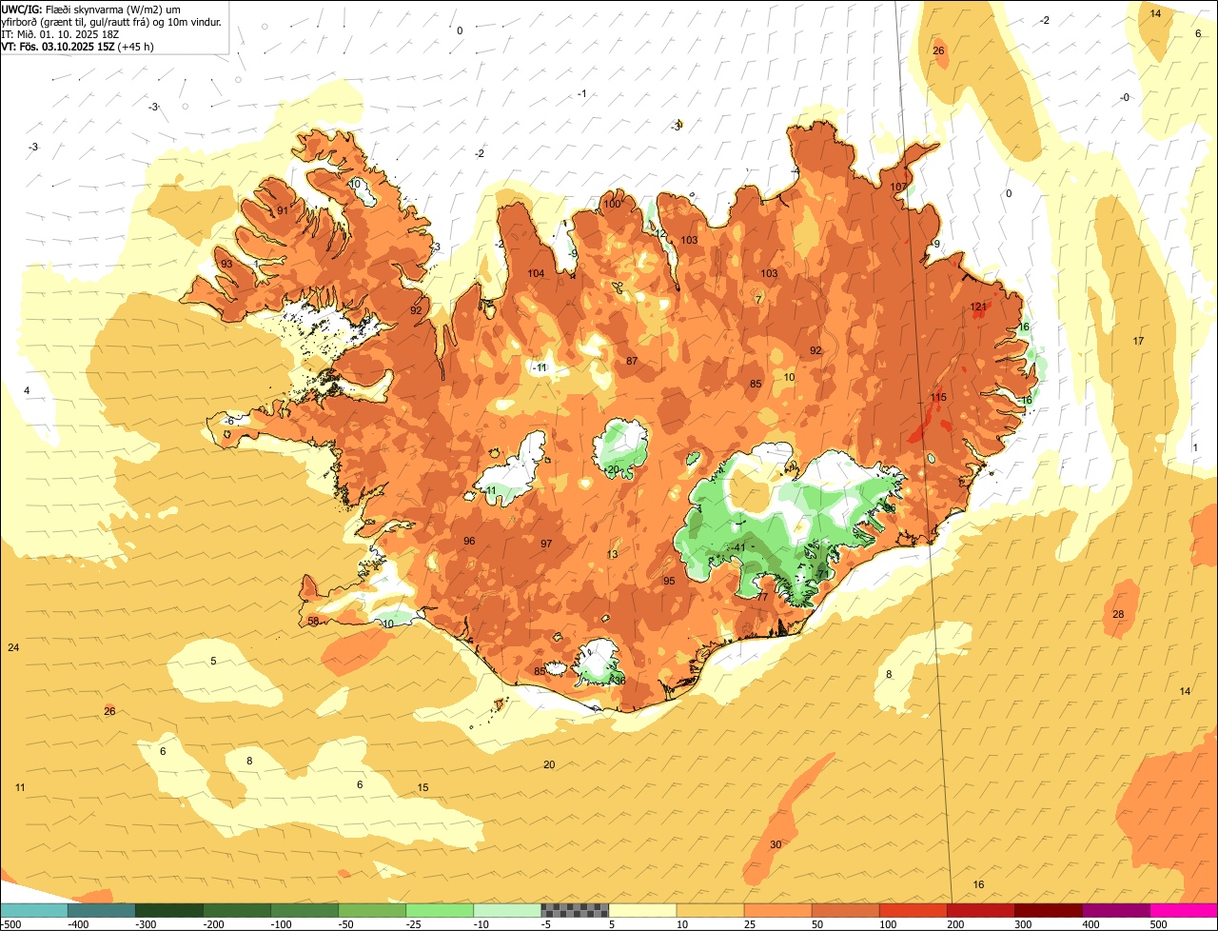The image size is (1218, 931).
Task: Click the ocean value 15 in the southwest
Action: click(423, 787)
